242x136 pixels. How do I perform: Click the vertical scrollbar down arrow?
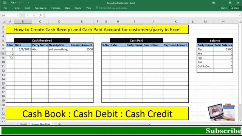click(x=240, y=121)
